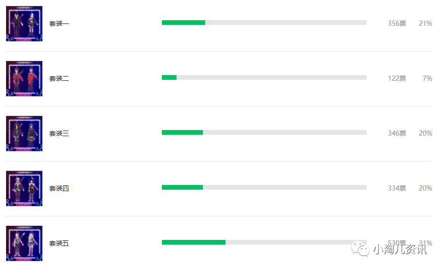This screenshot has height=269, width=441.
Task: Click the 346票 vote count
Action: tap(397, 133)
